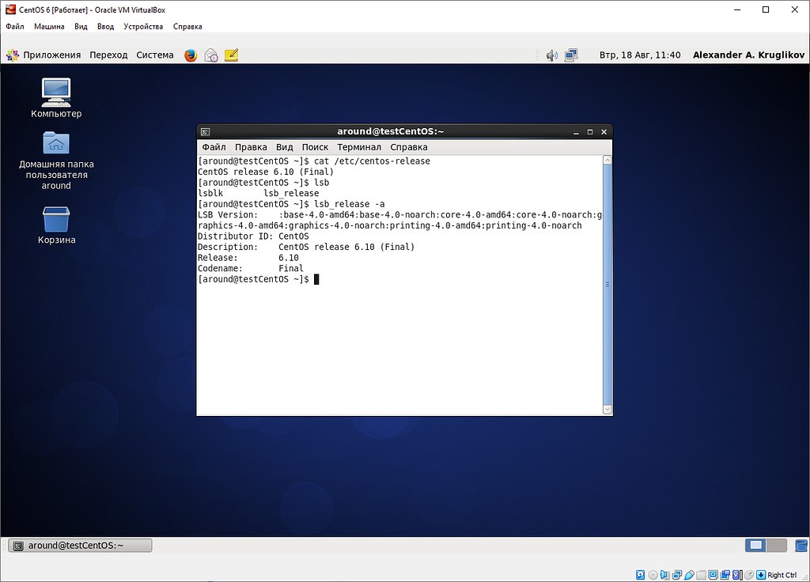Open the Приложения menu in GNOME panel
This screenshot has width=810, height=582.
pyautogui.click(x=44, y=55)
